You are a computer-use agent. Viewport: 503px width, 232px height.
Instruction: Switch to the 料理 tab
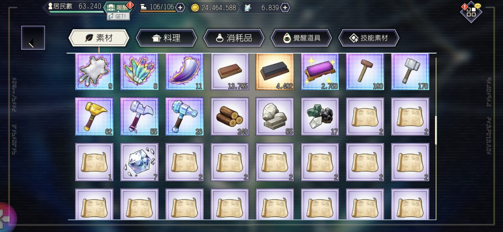point(166,38)
